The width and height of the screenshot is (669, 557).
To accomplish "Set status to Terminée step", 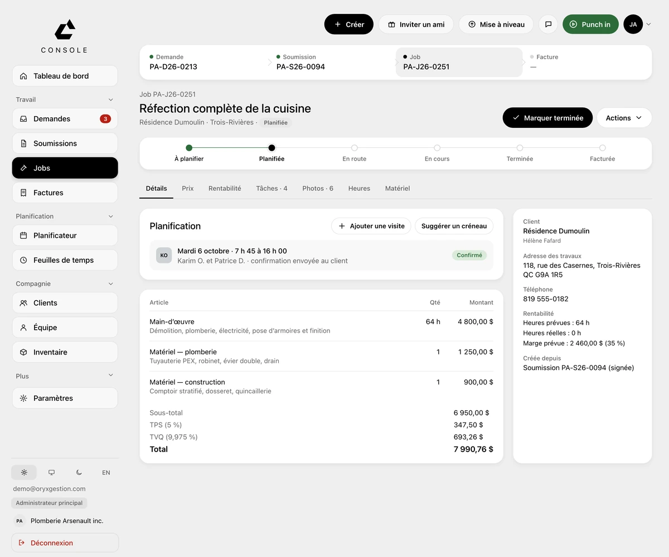I will point(520,153).
